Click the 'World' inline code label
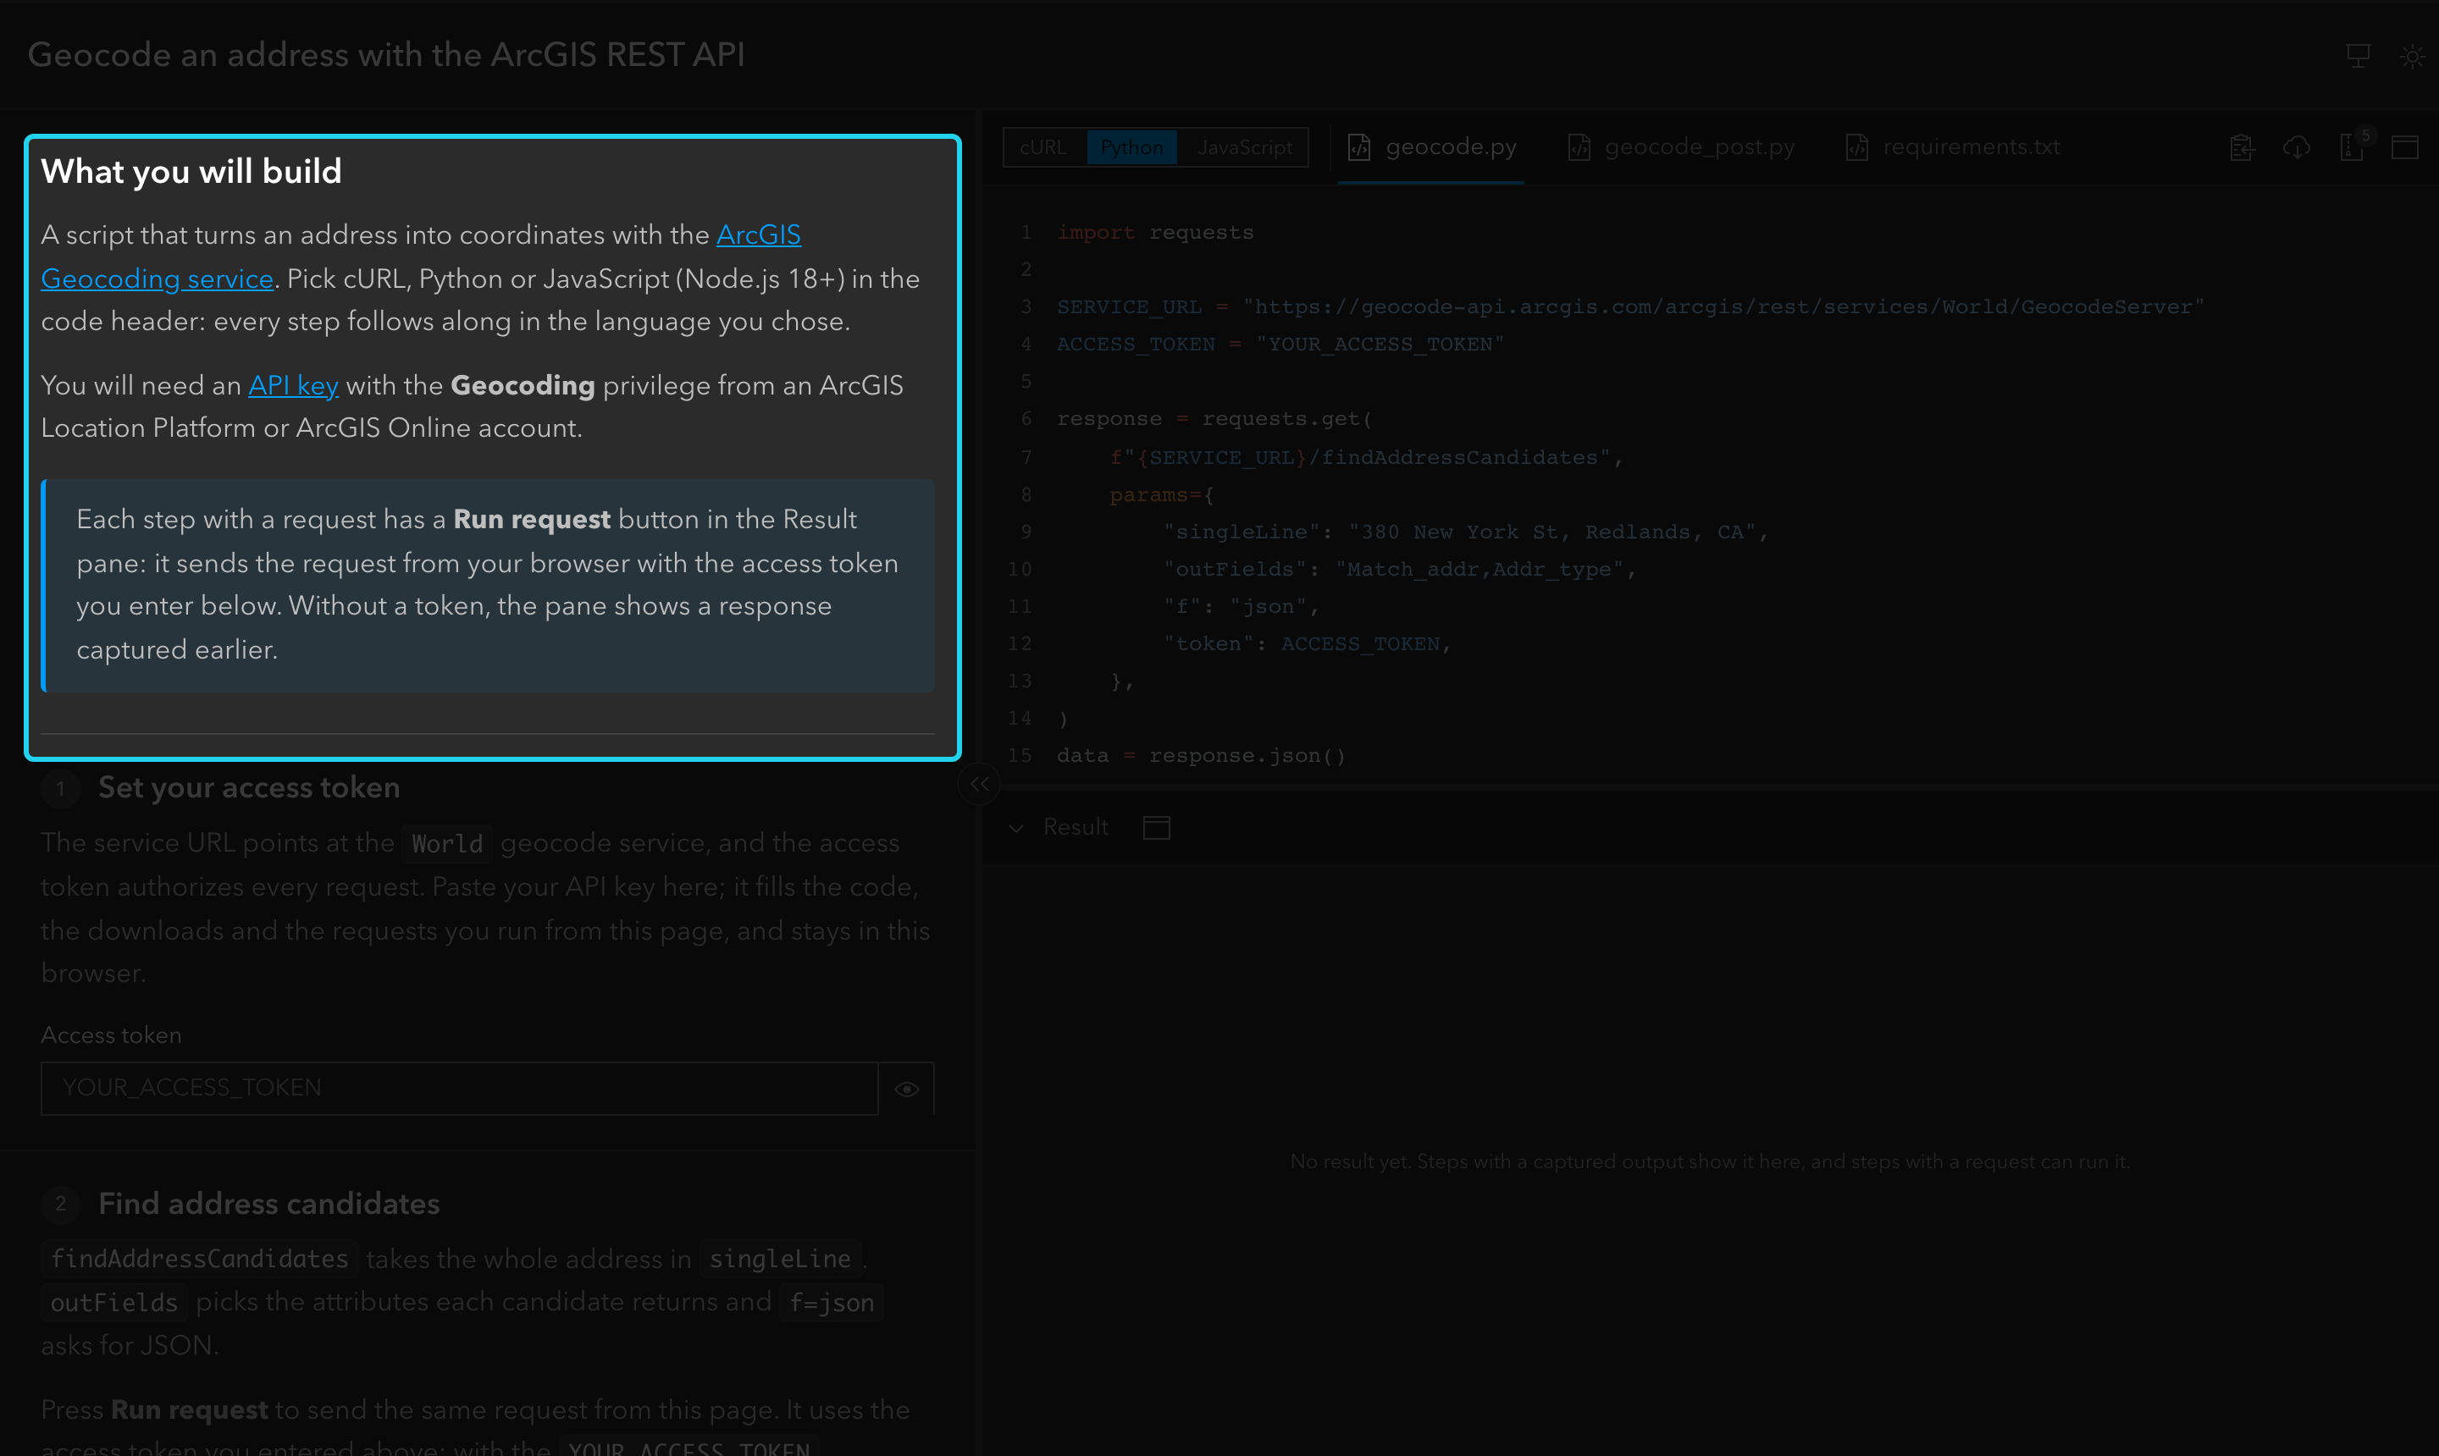Viewport: 2439px width, 1456px height. click(x=446, y=844)
